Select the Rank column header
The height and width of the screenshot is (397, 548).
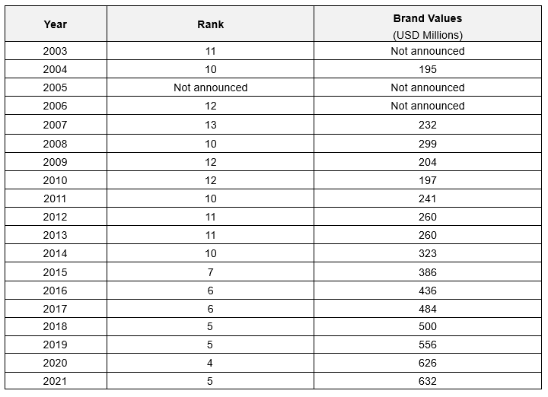[210, 24]
